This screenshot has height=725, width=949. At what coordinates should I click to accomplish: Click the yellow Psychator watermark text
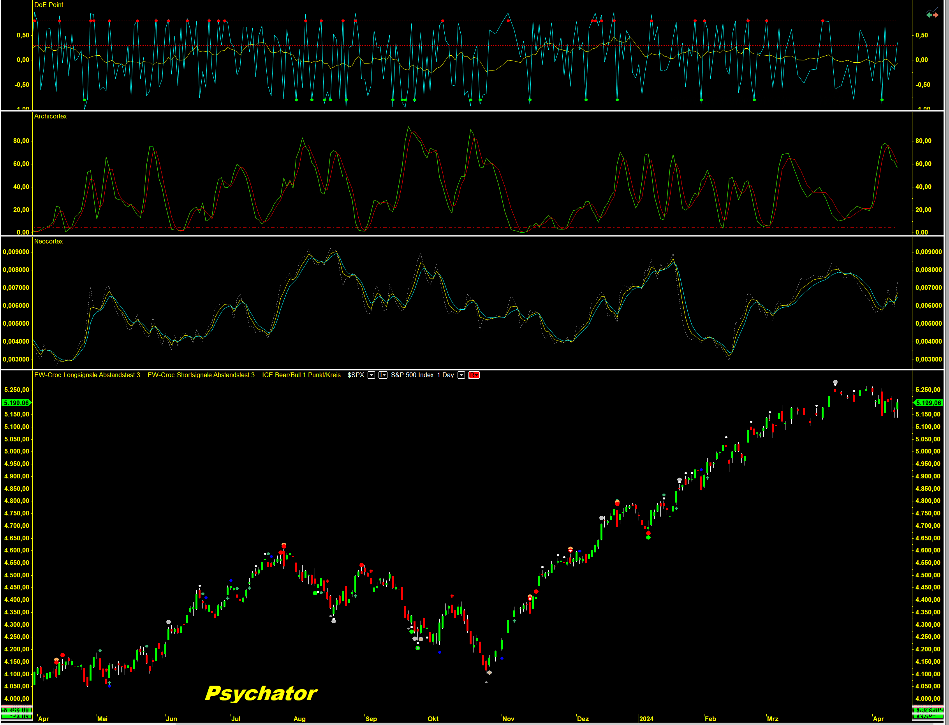261,693
